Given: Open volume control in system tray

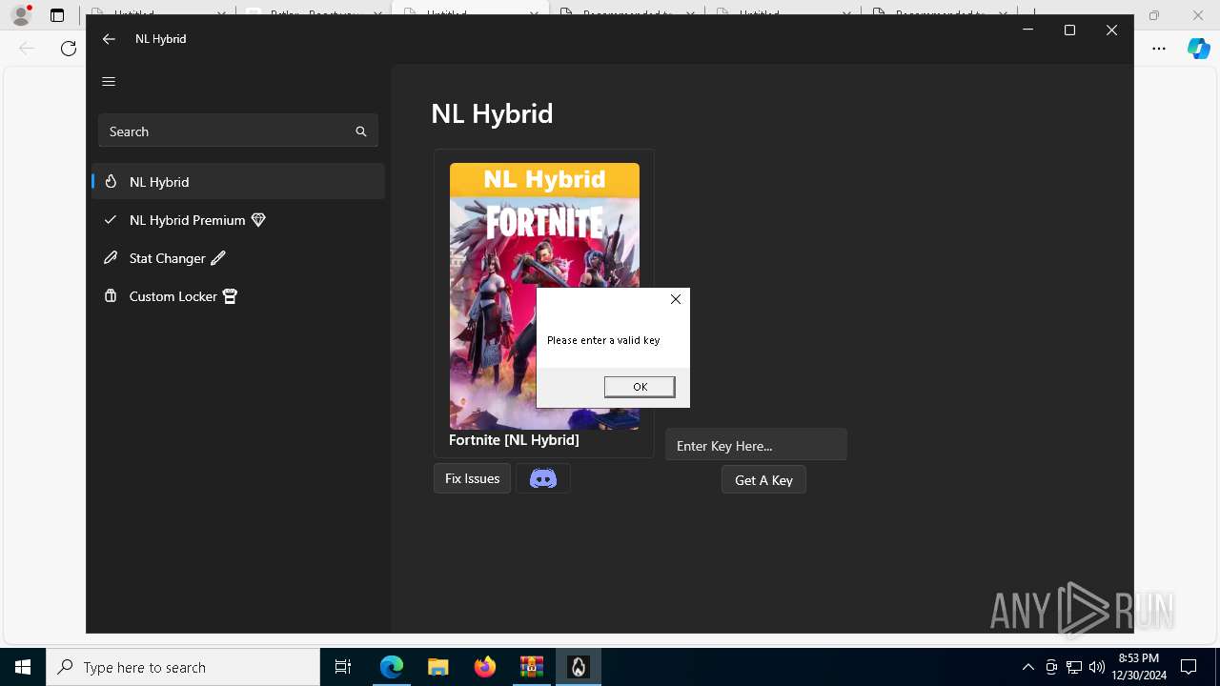Looking at the screenshot, I should 1097,667.
